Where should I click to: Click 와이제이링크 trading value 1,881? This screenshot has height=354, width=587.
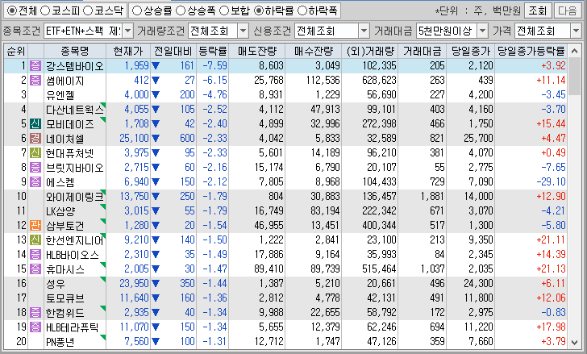(431, 197)
